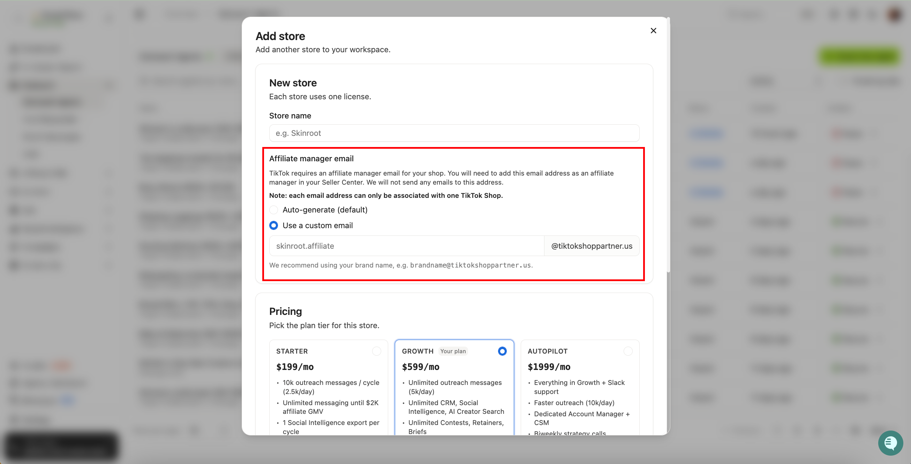Choose the Starter plan radio button
The height and width of the screenshot is (464, 911).
coord(377,351)
